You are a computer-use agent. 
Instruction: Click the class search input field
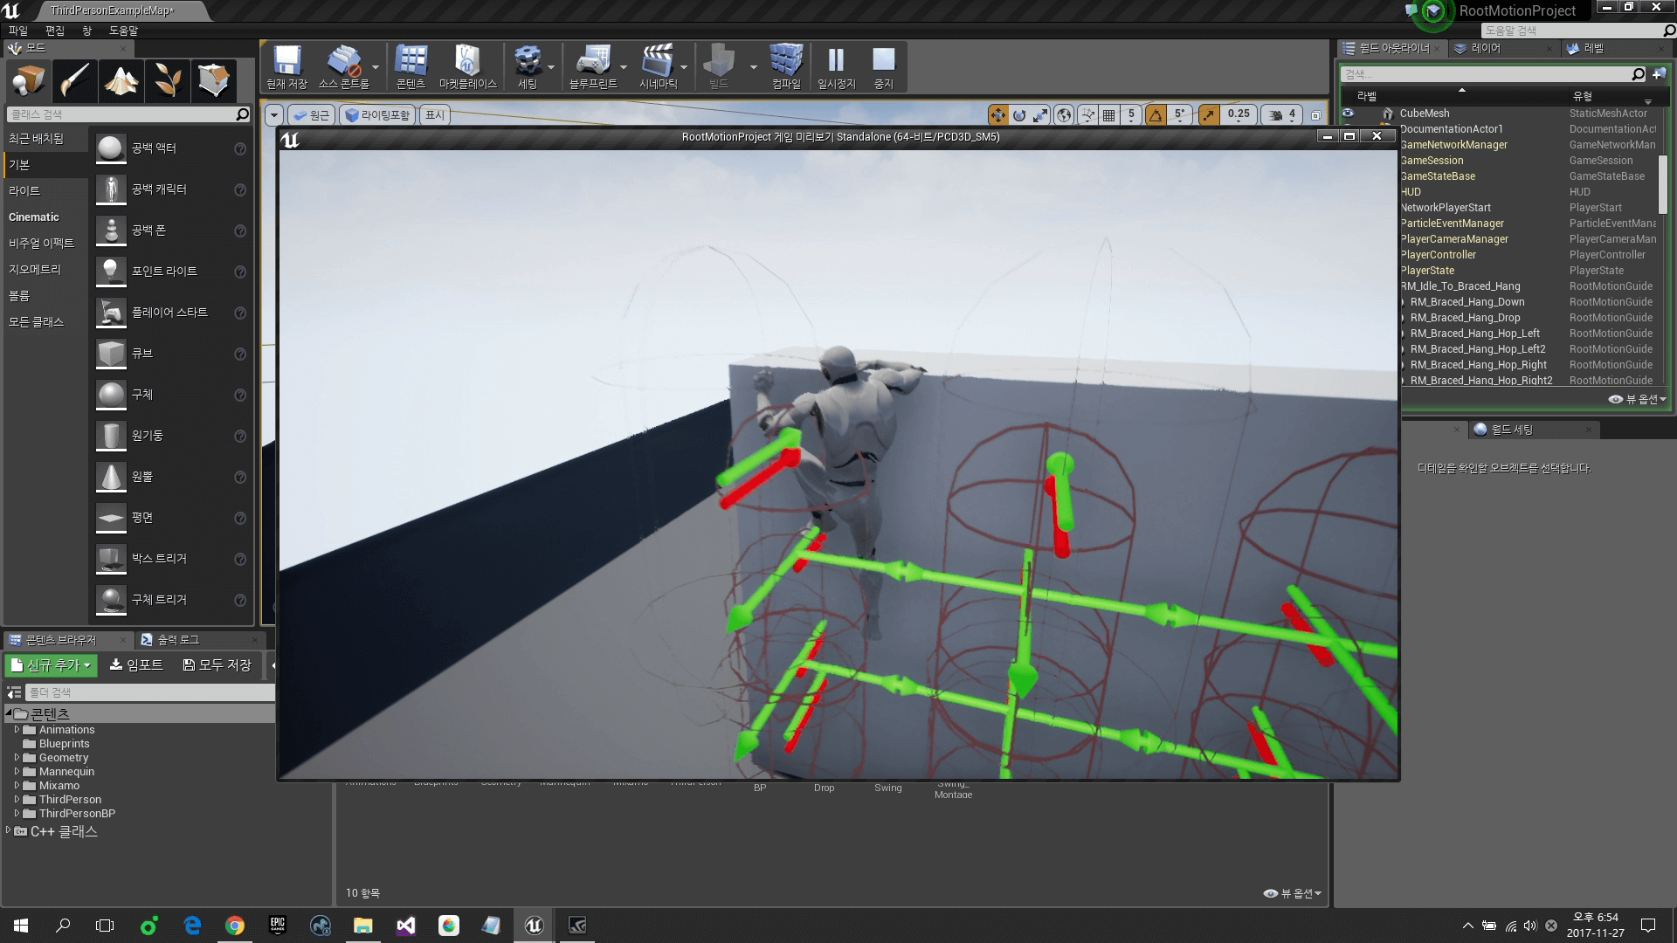click(x=122, y=114)
